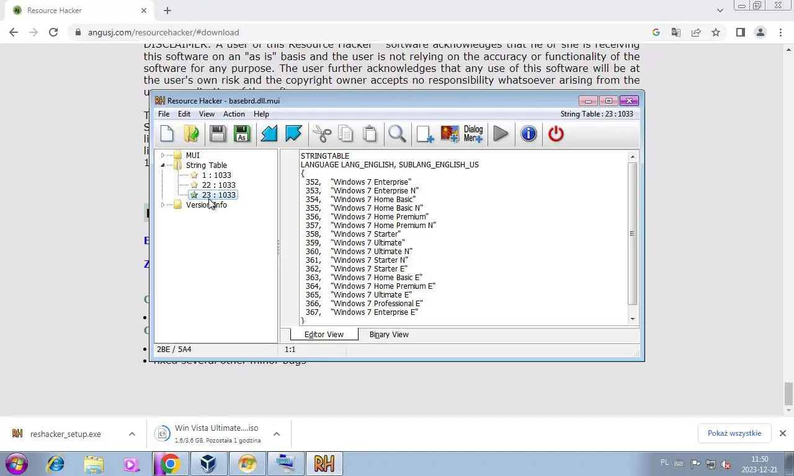Click the Add image resource icon

click(x=450, y=134)
